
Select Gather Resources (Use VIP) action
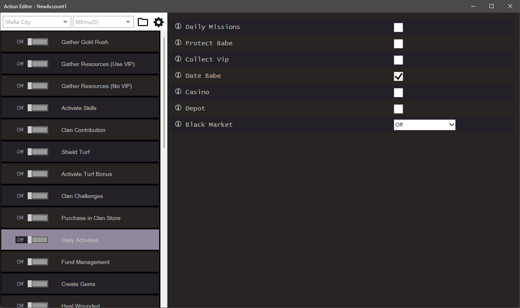coord(80,64)
